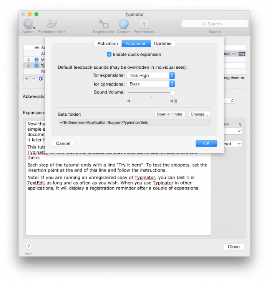Open the help question mark button
This screenshot has height=283, width=269.
[28, 246]
